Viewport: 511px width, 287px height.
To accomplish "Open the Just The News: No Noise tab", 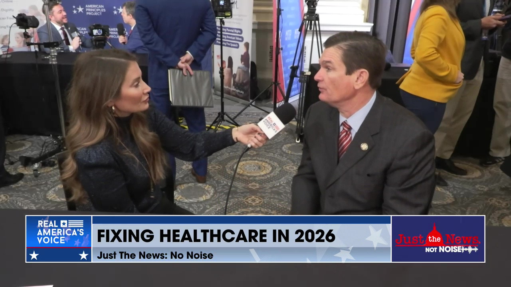I will click(155, 255).
